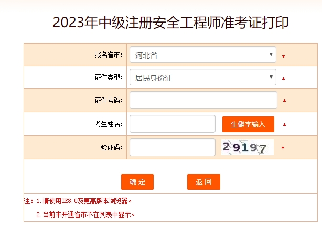The height and width of the screenshot is (228, 322).
Task: Click the 报名省市 field label
Action: 109,55
